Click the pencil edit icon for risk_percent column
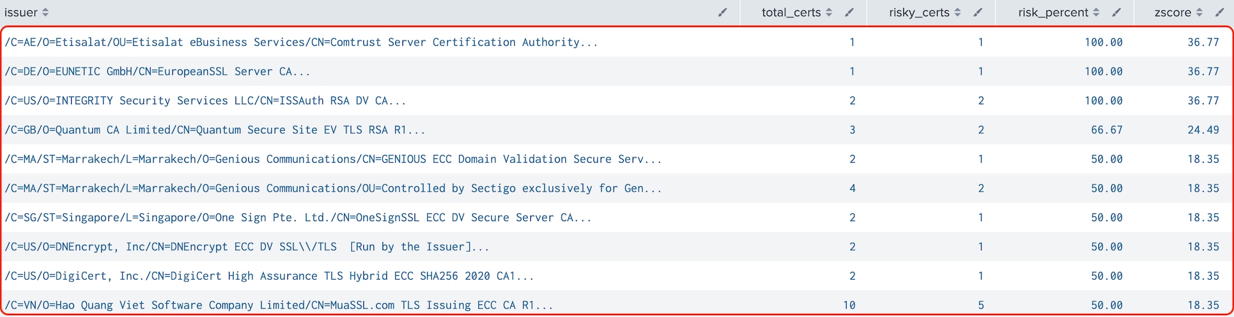The width and height of the screenshot is (1234, 317). coord(1117,12)
